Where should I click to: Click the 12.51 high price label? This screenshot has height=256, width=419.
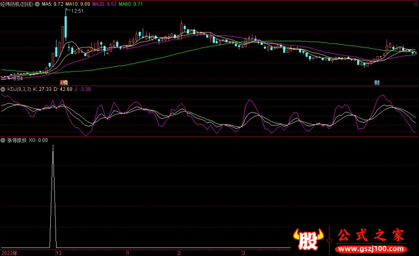click(x=78, y=11)
